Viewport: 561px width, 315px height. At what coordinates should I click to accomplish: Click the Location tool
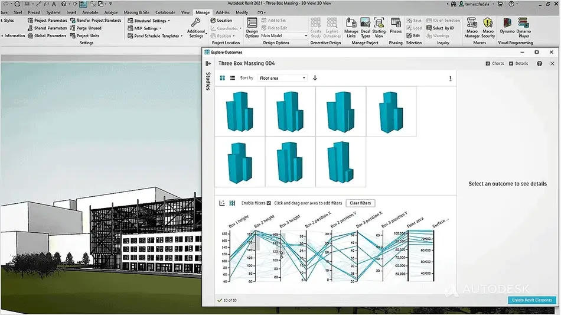click(x=221, y=21)
